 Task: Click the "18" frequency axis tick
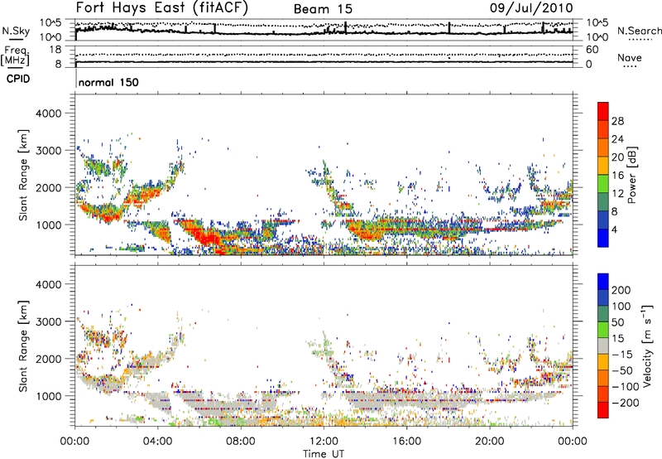coord(55,50)
